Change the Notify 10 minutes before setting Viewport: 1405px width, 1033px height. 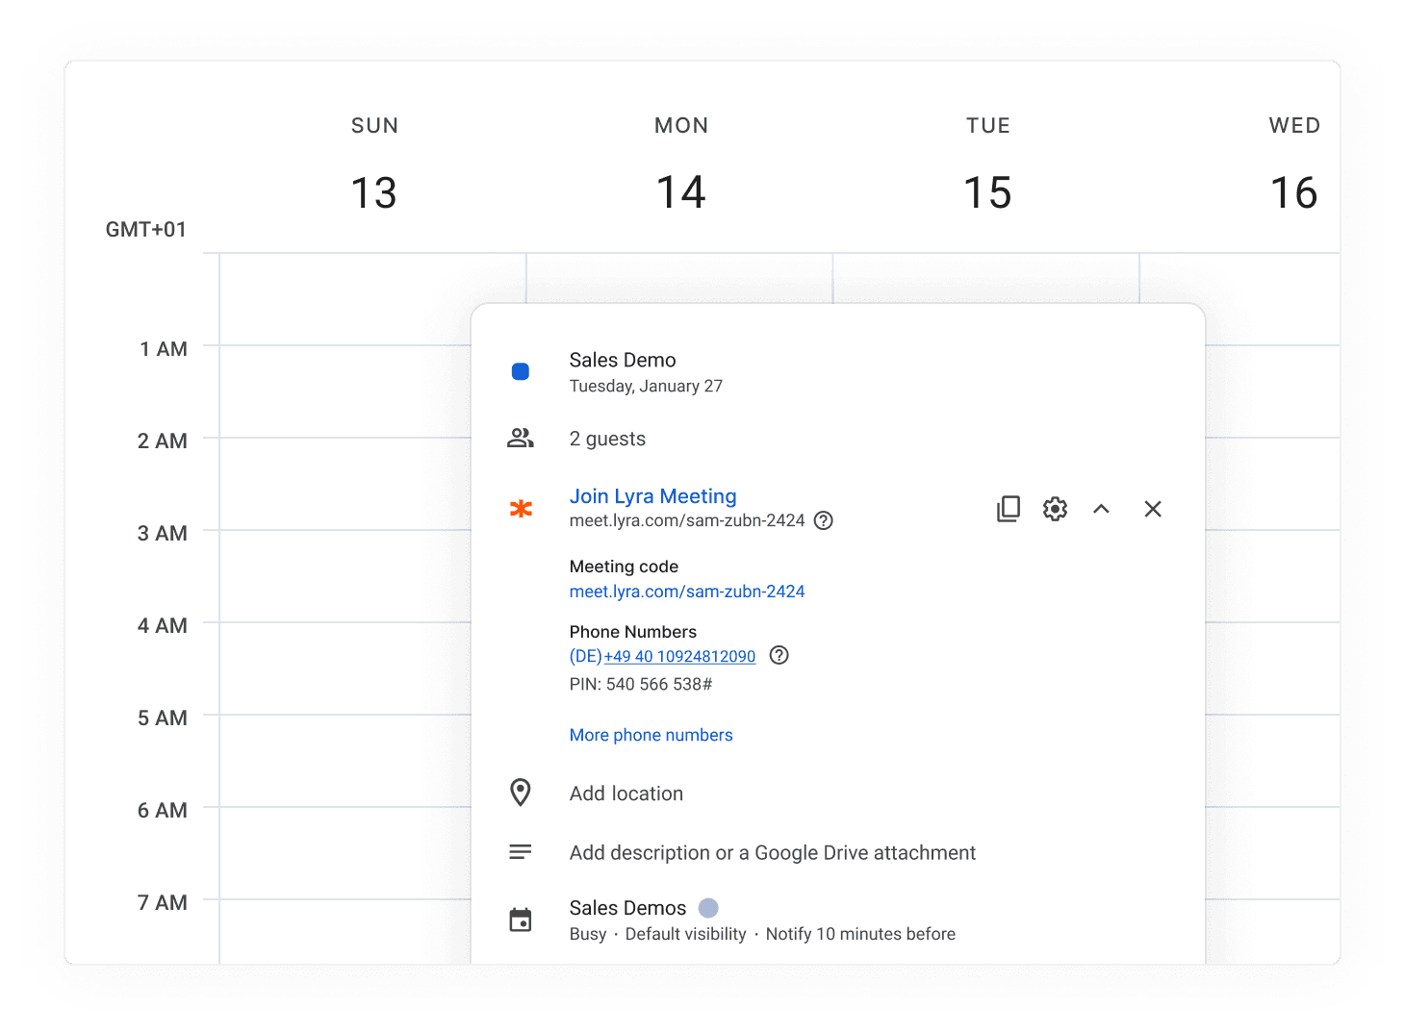(x=860, y=933)
